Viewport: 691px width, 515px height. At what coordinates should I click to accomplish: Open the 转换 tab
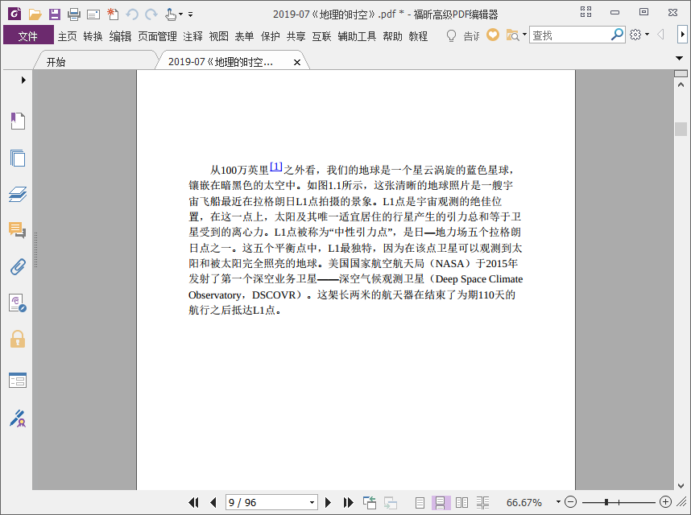coord(93,36)
